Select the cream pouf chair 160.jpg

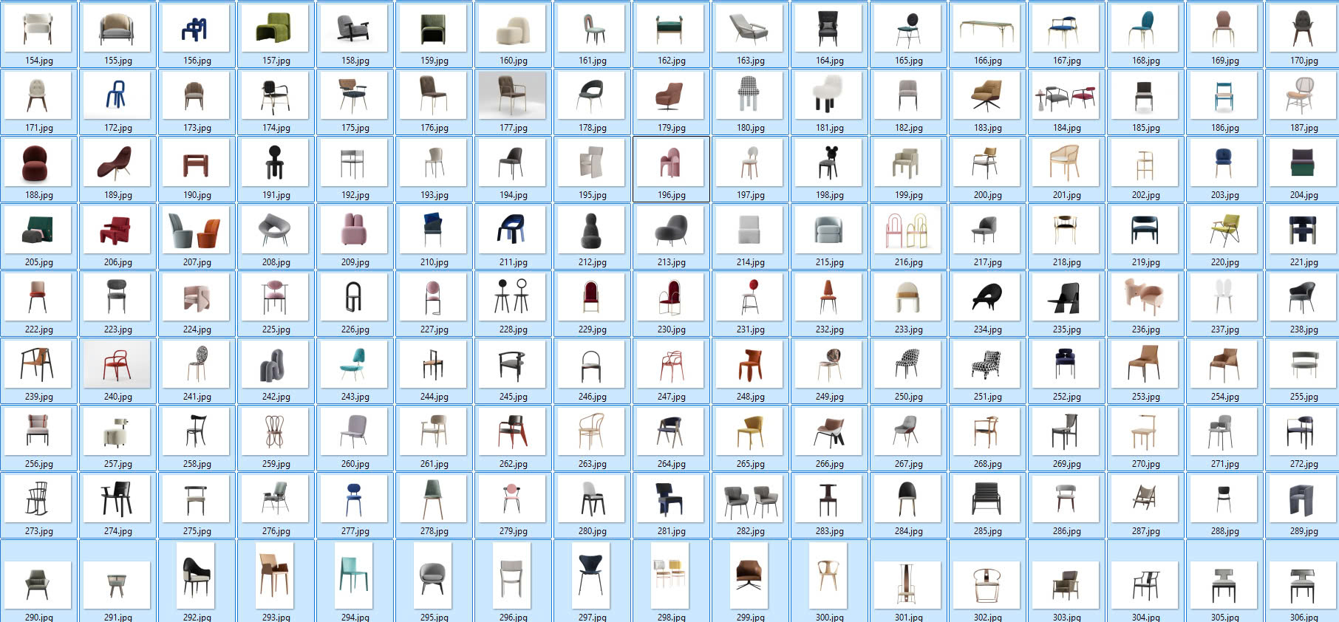[513, 28]
